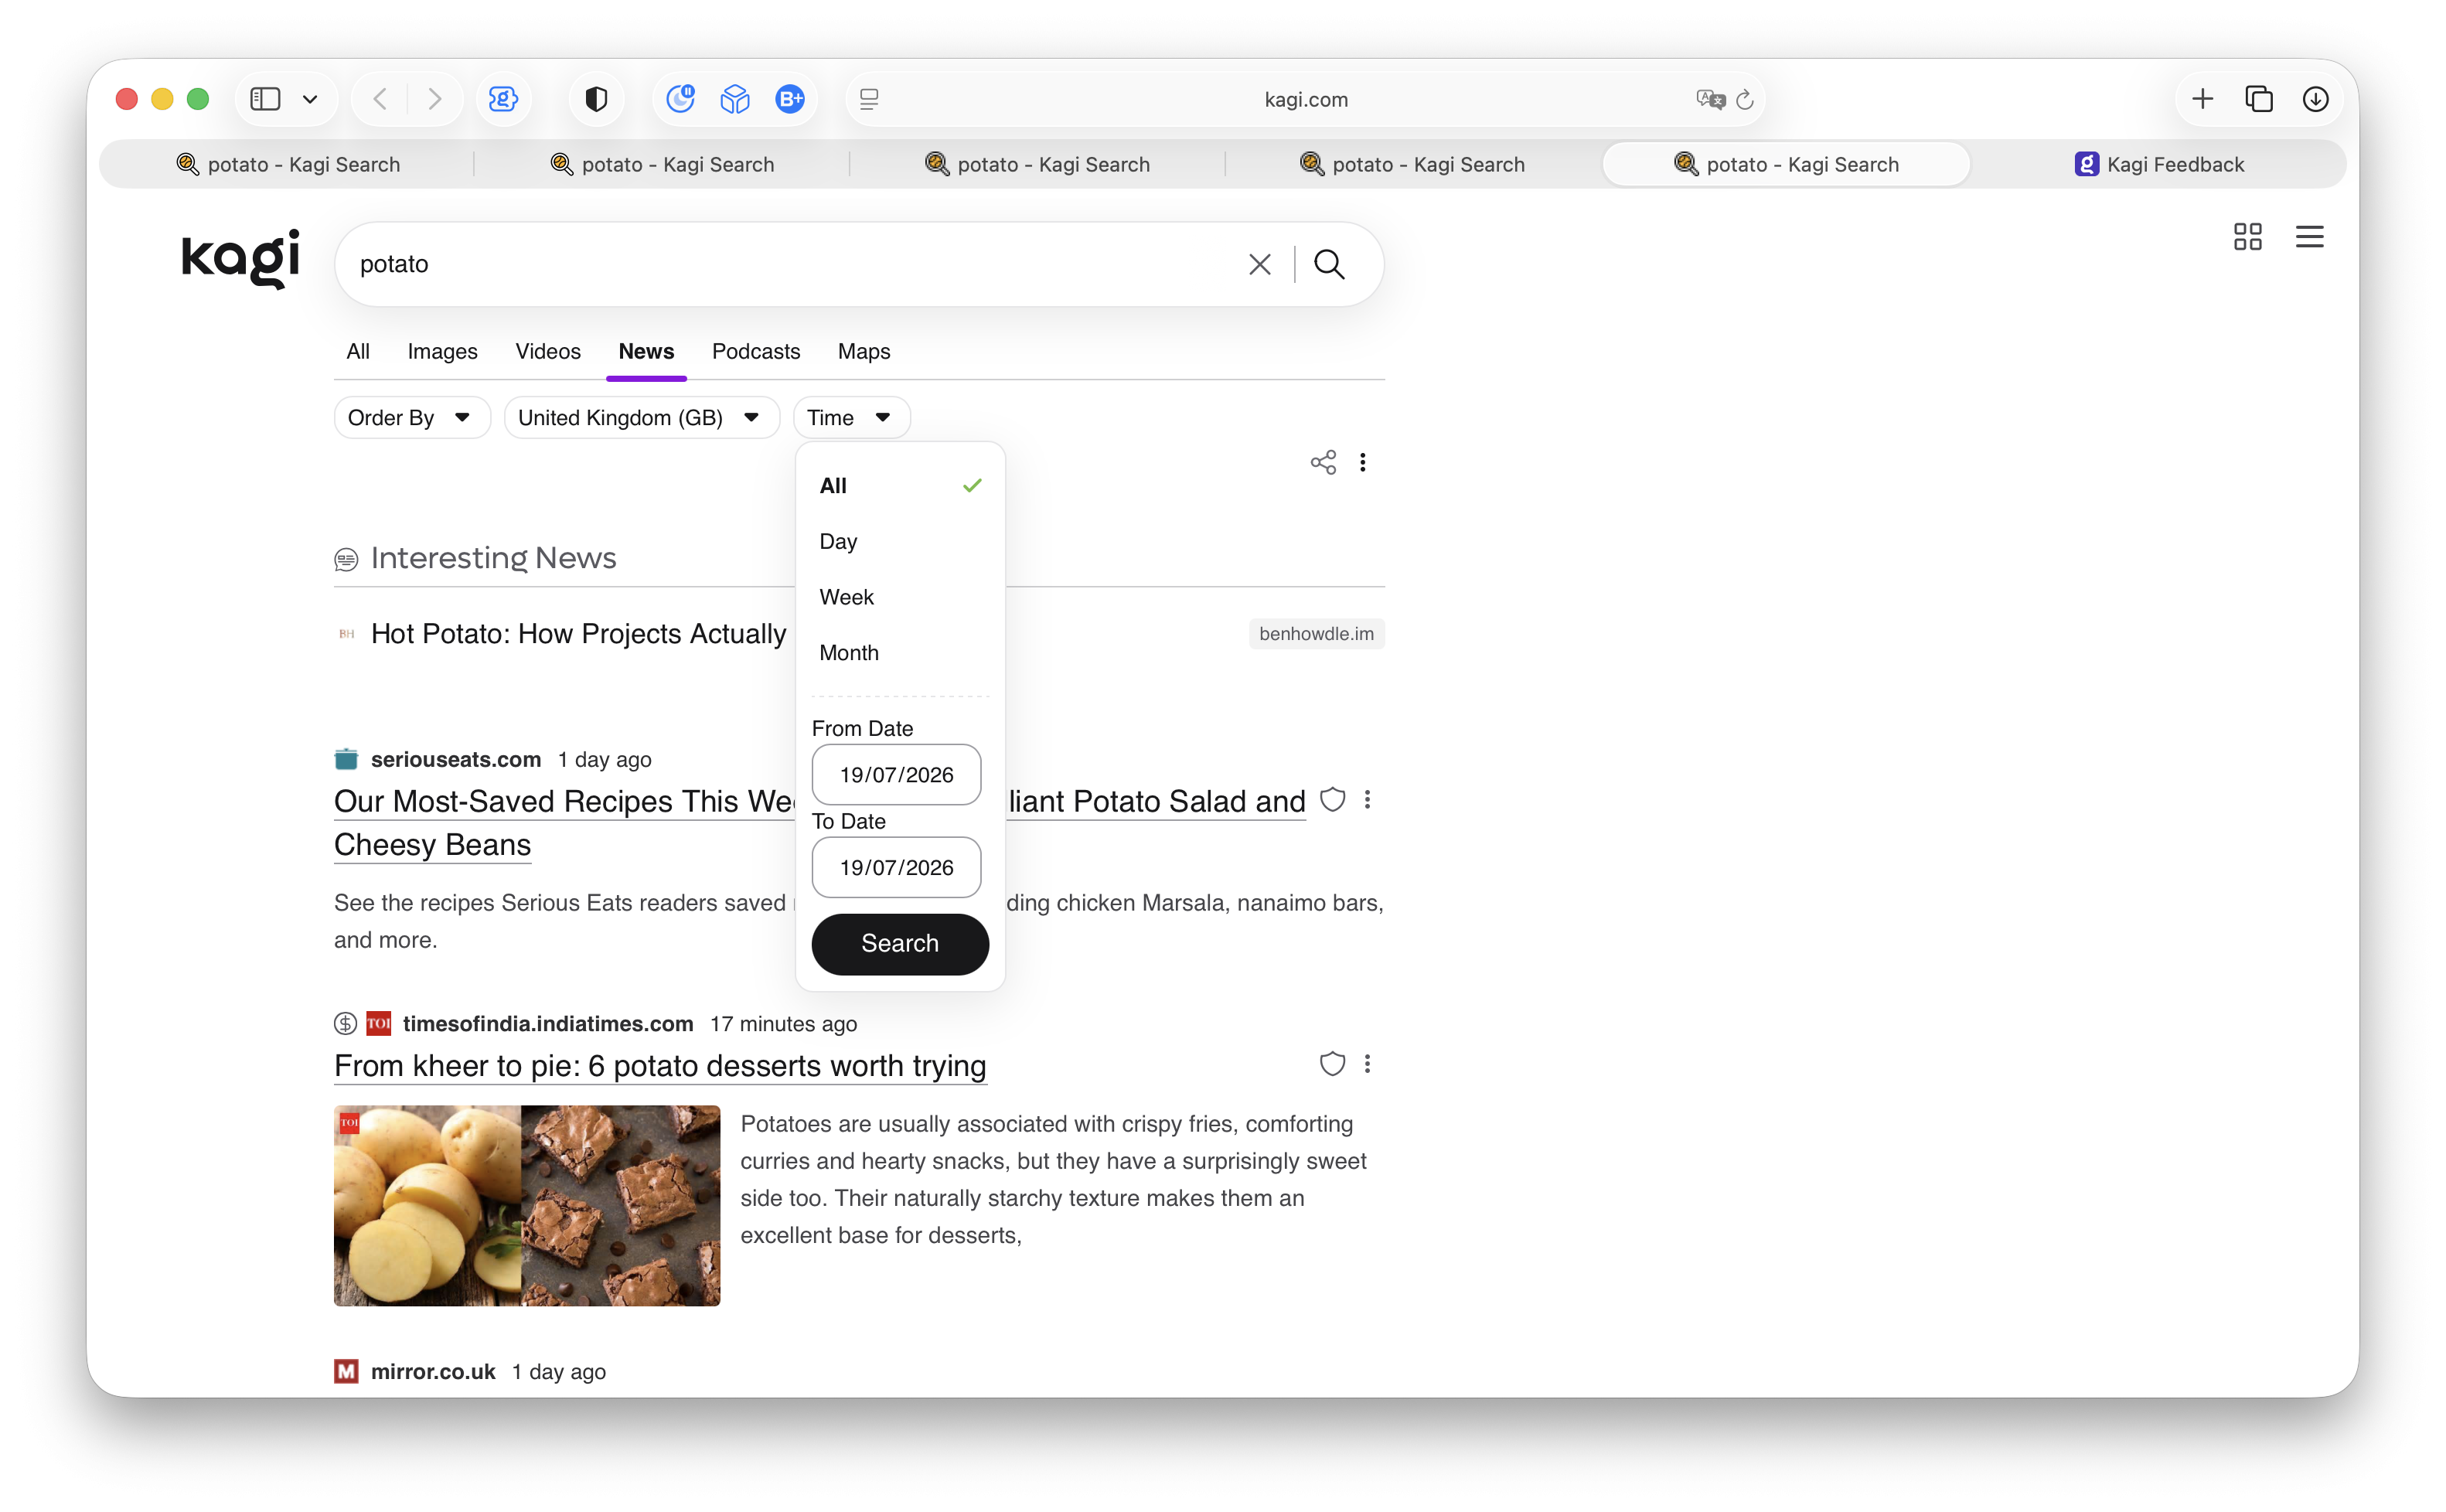Switch to the Podcasts tab
2446x1512 pixels.
click(756, 352)
